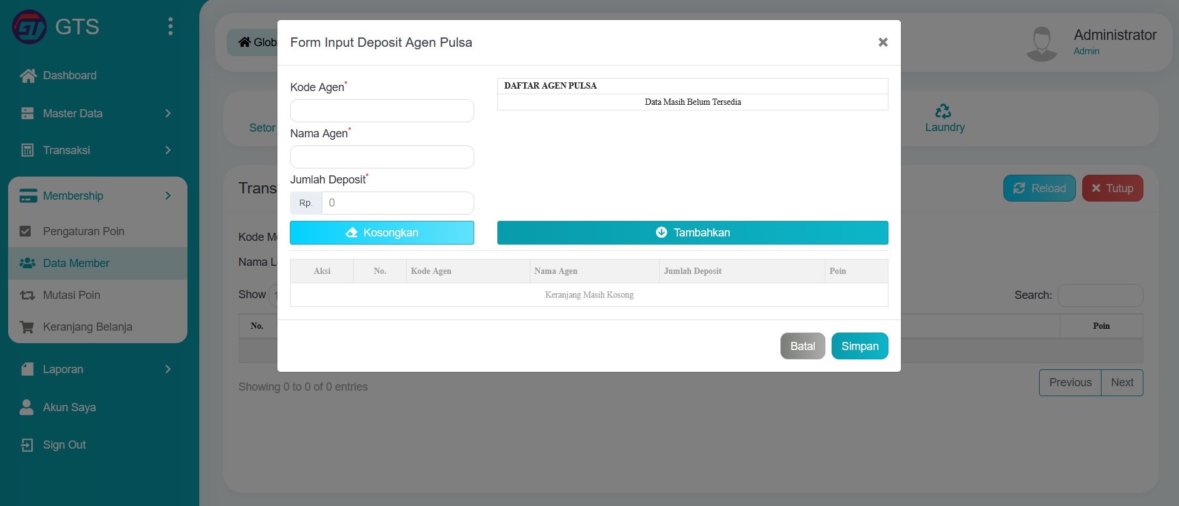Expand the Transaksi submenu chevron
The width and height of the screenshot is (1179, 506).
point(167,150)
